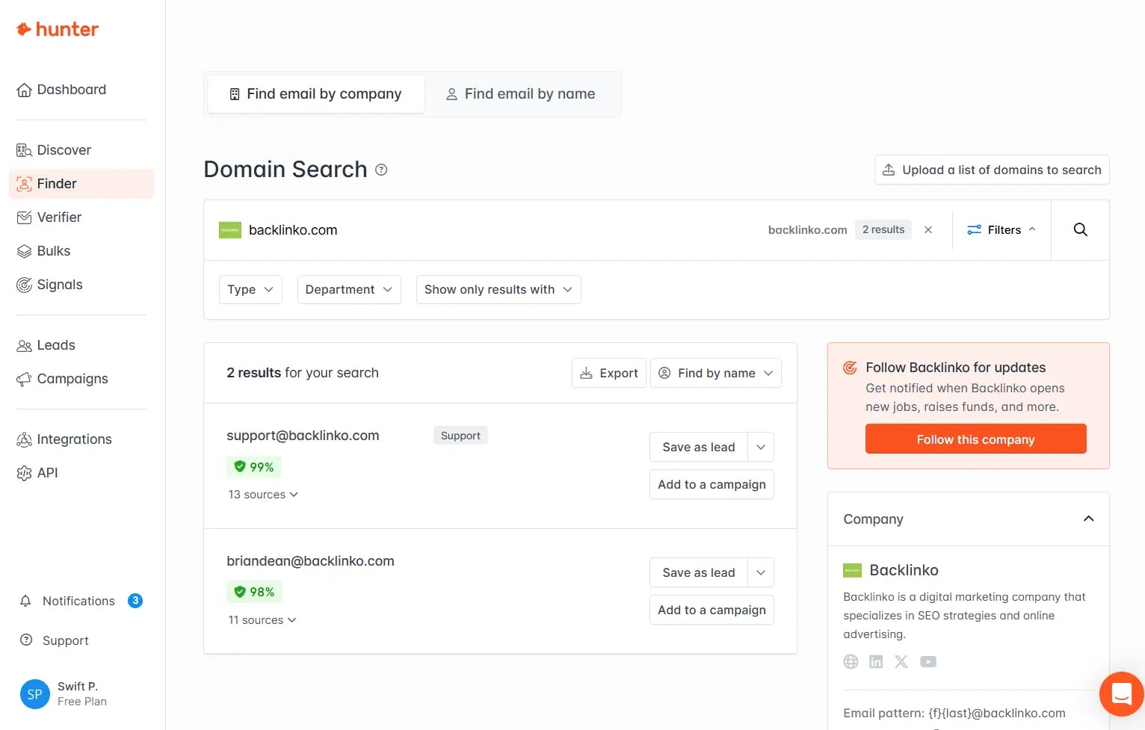Viewport: 1145px width, 730px height.
Task: Open Integrations settings
Action: click(64, 439)
